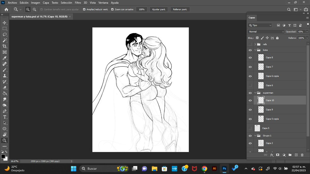Select the Rectangular Marquee tool
This screenshot has height=174, width=310.
tap(4, 29)
